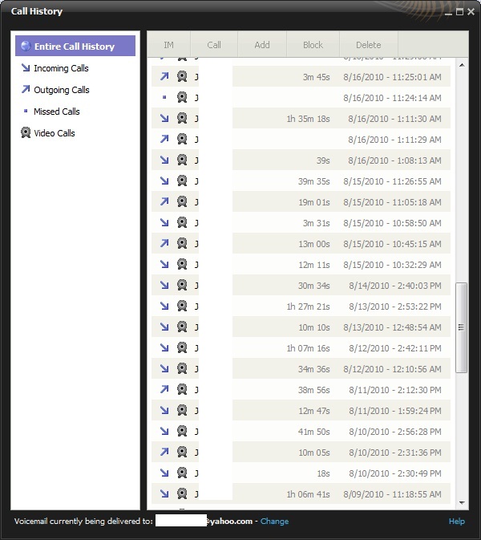Click outgoing arrow on 11:05:18 AM call

click(x=164, y=201)
